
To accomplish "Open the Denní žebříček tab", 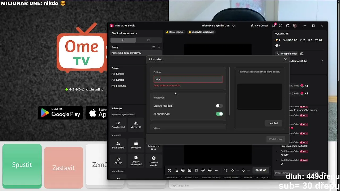I will [x=175, y=32].
